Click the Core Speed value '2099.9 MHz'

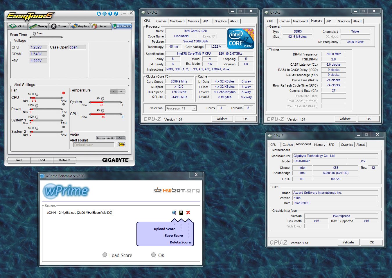tap(179, 81)
